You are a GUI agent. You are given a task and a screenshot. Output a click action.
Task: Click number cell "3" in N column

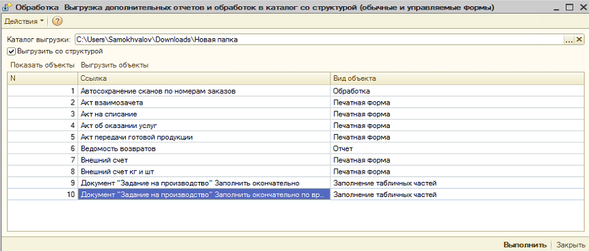pyautogui.click(x=42, y=114)
